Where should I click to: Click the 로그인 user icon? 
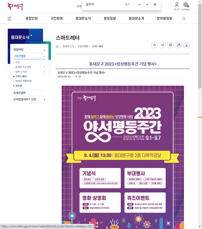177,6
